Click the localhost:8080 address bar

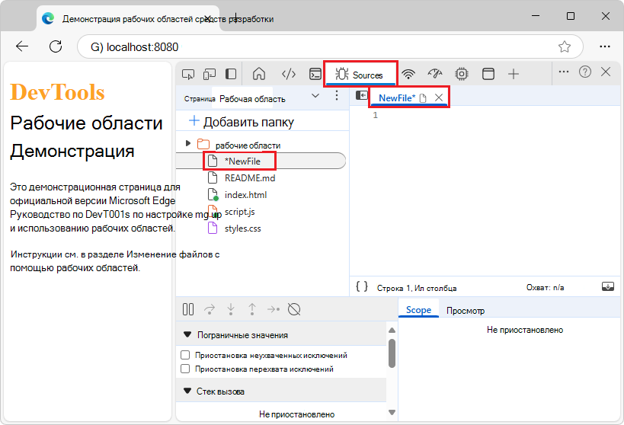(330, 47)
